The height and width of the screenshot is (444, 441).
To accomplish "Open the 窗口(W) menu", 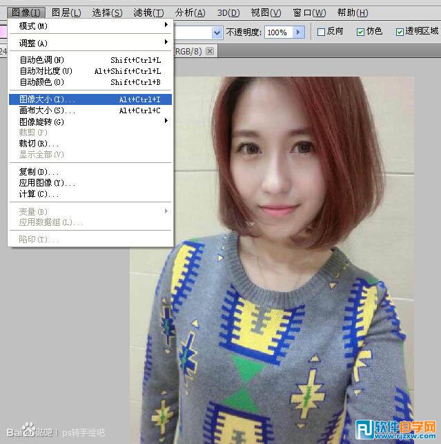I will 309,12.
